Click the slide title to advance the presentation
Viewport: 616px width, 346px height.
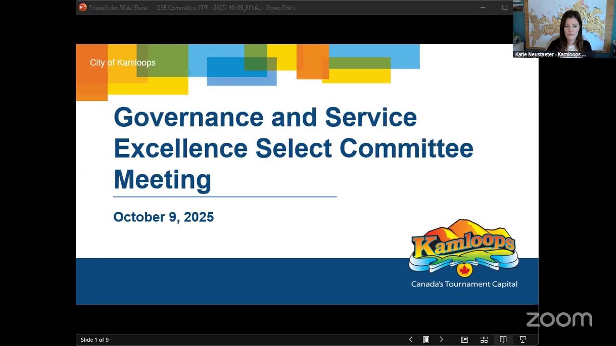click(294, 148)
